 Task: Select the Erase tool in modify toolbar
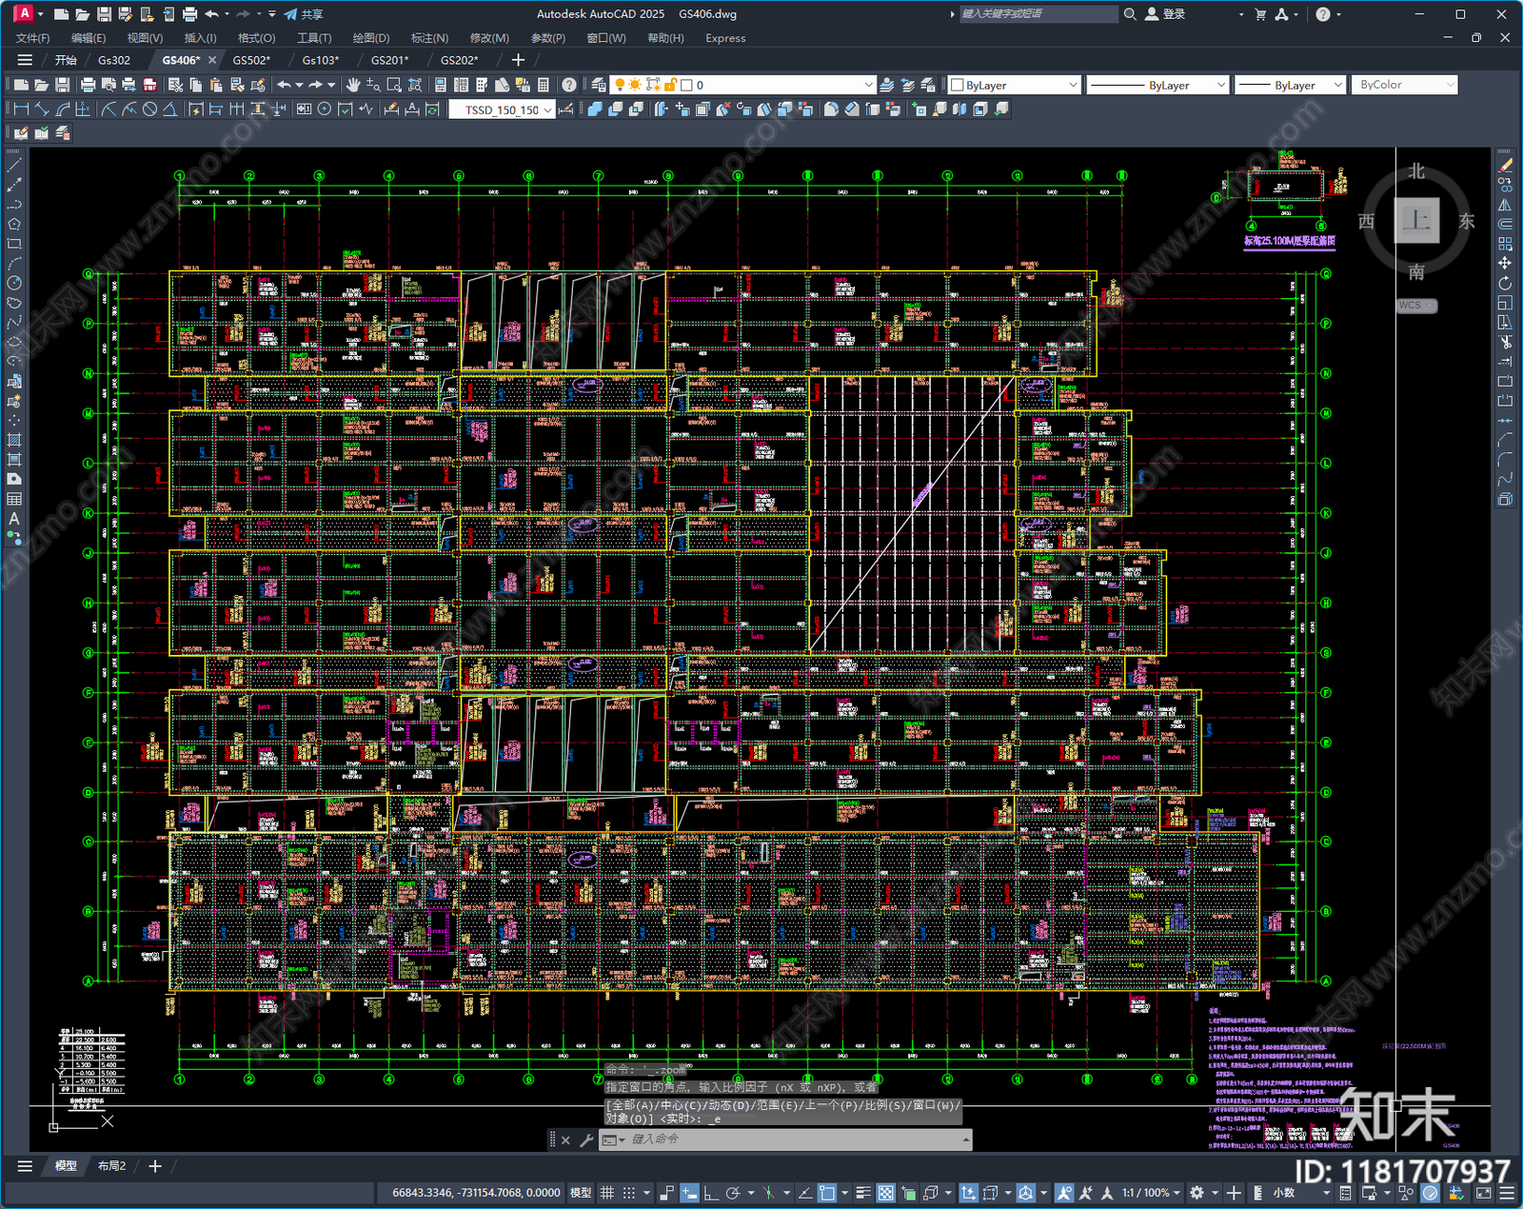(1505, 166)
